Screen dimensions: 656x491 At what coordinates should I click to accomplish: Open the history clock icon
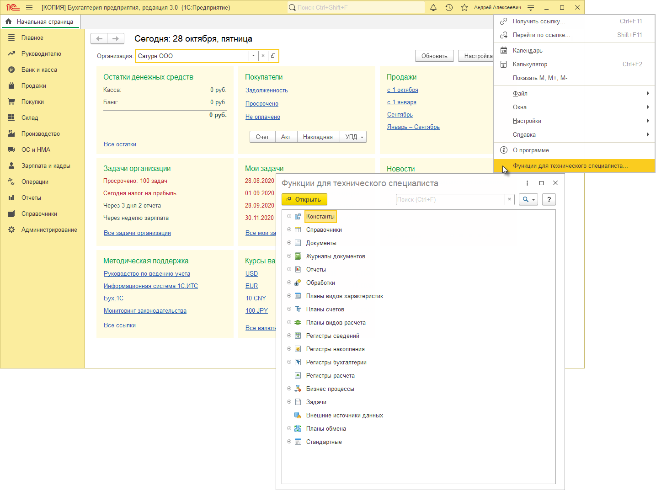click(449, 7)
